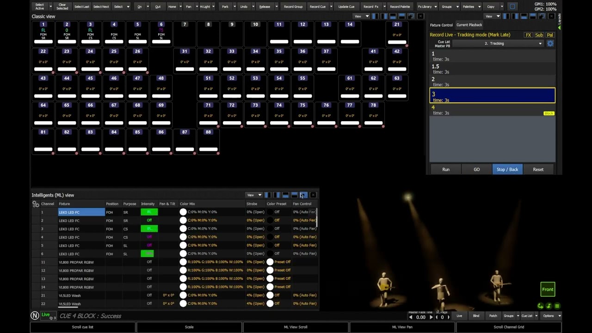
Task: Click the Update Cue button
Action: 346,6
